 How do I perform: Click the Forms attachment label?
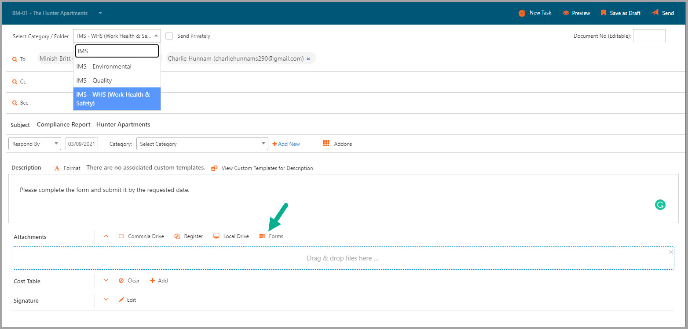[x=276, y=236]
